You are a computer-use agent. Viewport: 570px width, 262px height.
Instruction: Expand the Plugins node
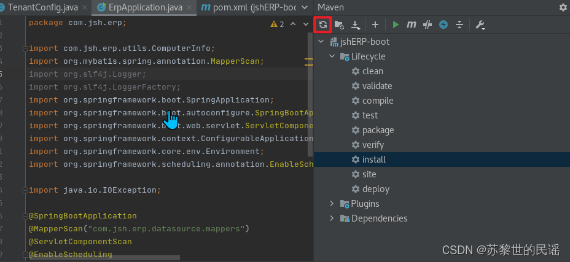click(332, 204)
